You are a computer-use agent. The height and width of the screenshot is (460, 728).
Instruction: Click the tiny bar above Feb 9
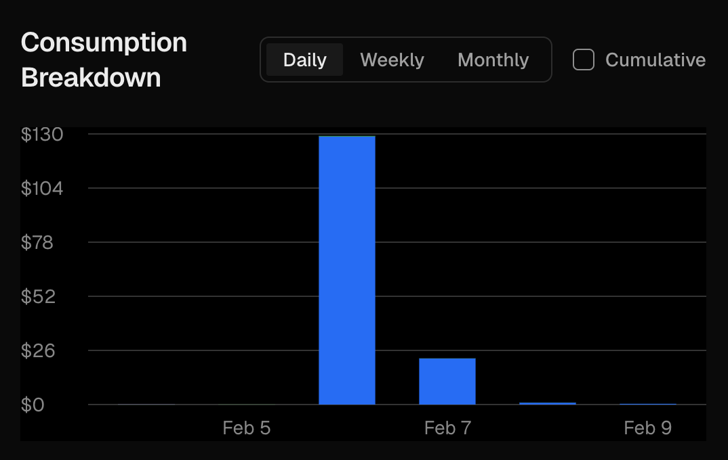click(648, 404)
